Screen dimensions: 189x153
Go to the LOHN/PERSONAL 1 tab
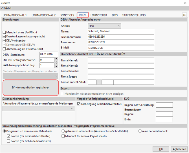15,15
